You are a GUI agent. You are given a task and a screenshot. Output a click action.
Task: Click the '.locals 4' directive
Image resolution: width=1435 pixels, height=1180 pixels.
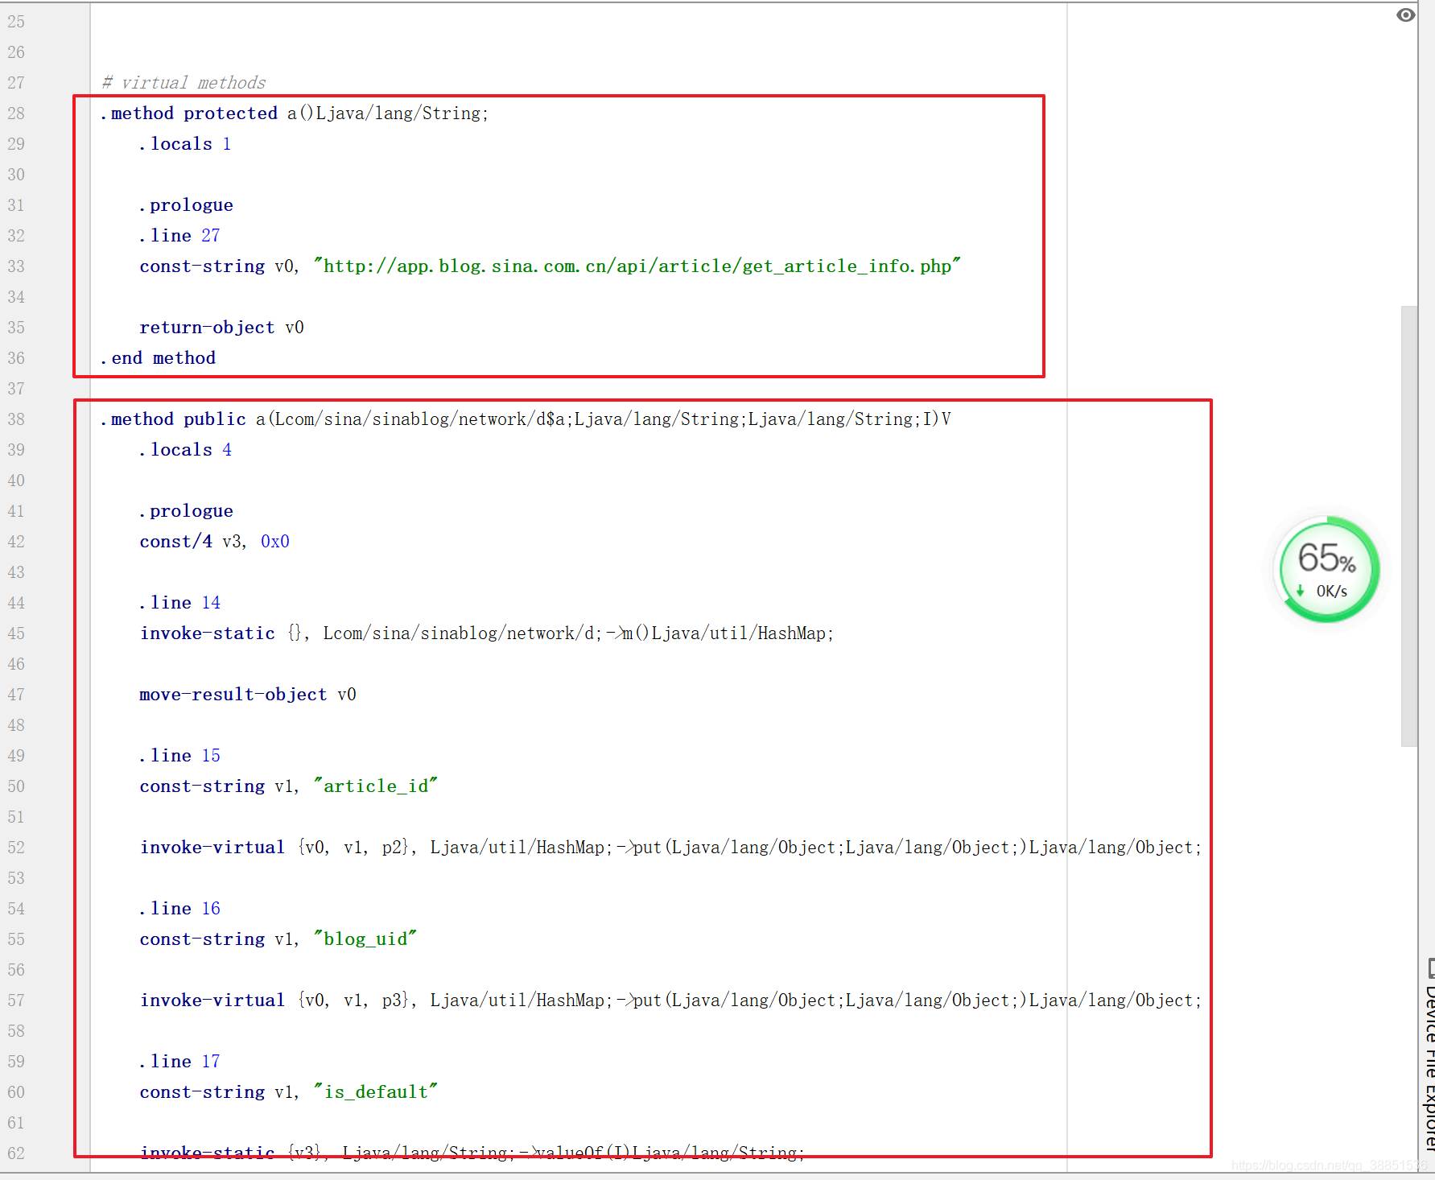click(185, 450)
